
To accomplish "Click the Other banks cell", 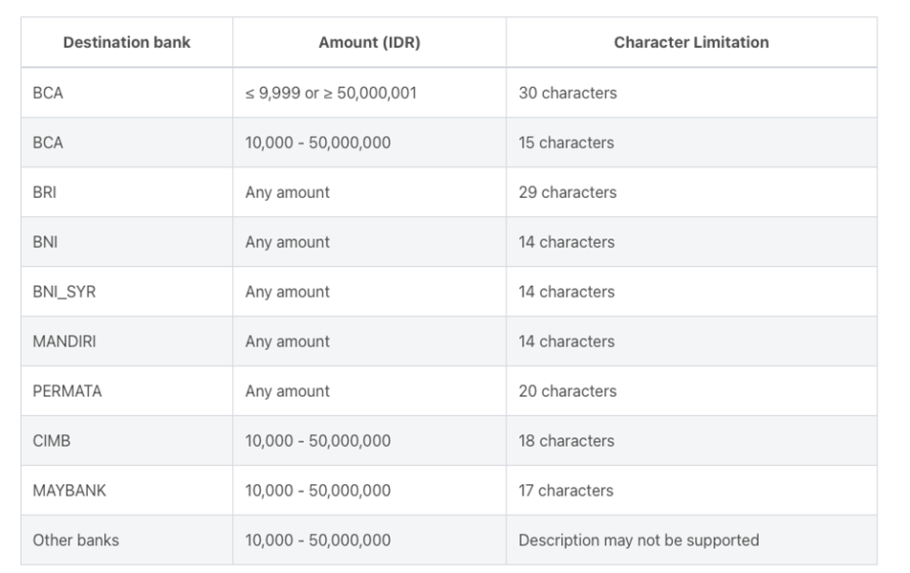I will coord(126,540).
